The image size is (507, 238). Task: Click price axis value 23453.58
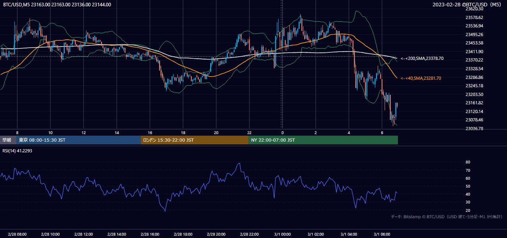[474, 43]
